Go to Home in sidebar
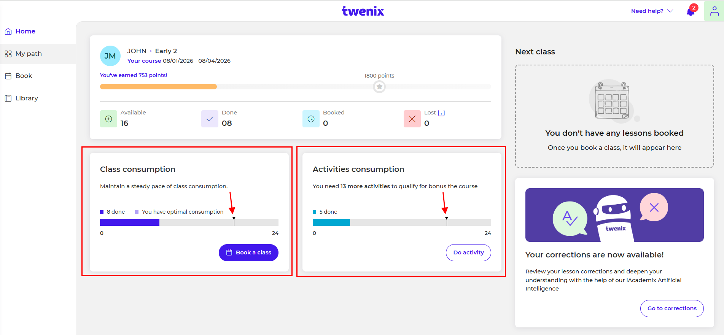This screenshot has width=724, height=335. coord(25,31)
